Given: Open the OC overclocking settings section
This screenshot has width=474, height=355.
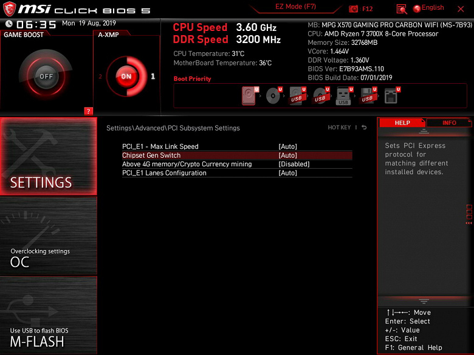Looking at the screenshot, I should click(49, 236).
